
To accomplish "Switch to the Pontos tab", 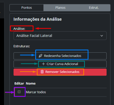I will 27,8.
